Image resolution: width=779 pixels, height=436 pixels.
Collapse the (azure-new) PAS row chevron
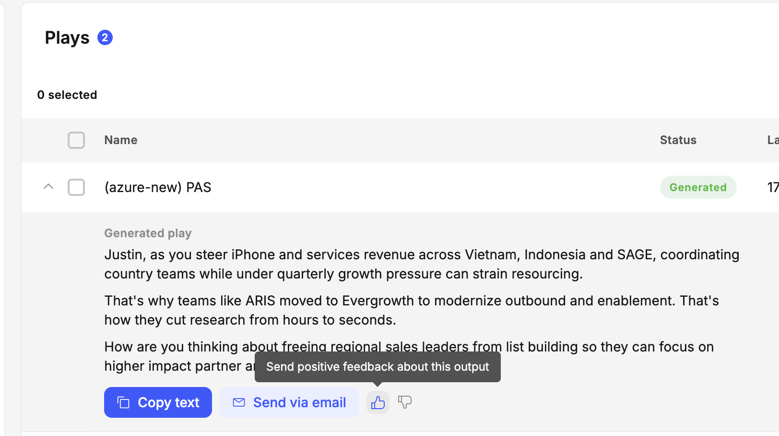pyautogui.click(x=48, y=187)
